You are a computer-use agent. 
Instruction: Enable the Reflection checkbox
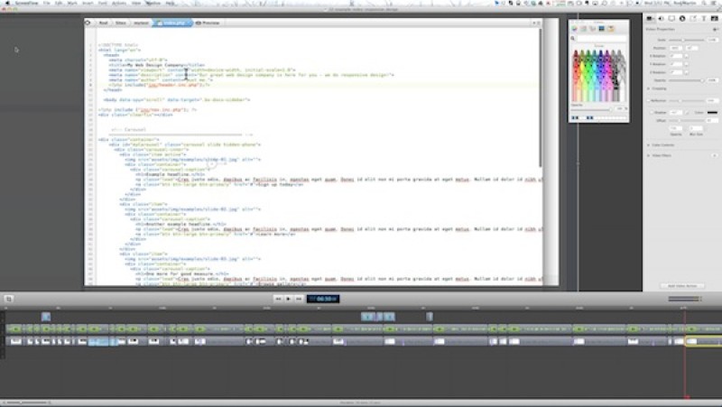coord(650,102)
